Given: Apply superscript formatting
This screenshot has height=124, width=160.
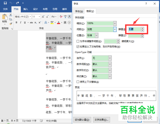Looking at the screenshot, I should tap(40, 22).
